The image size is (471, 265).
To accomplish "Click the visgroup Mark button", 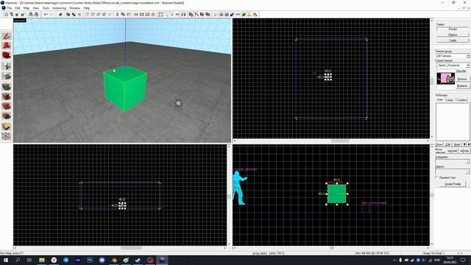I will (457, 144).
